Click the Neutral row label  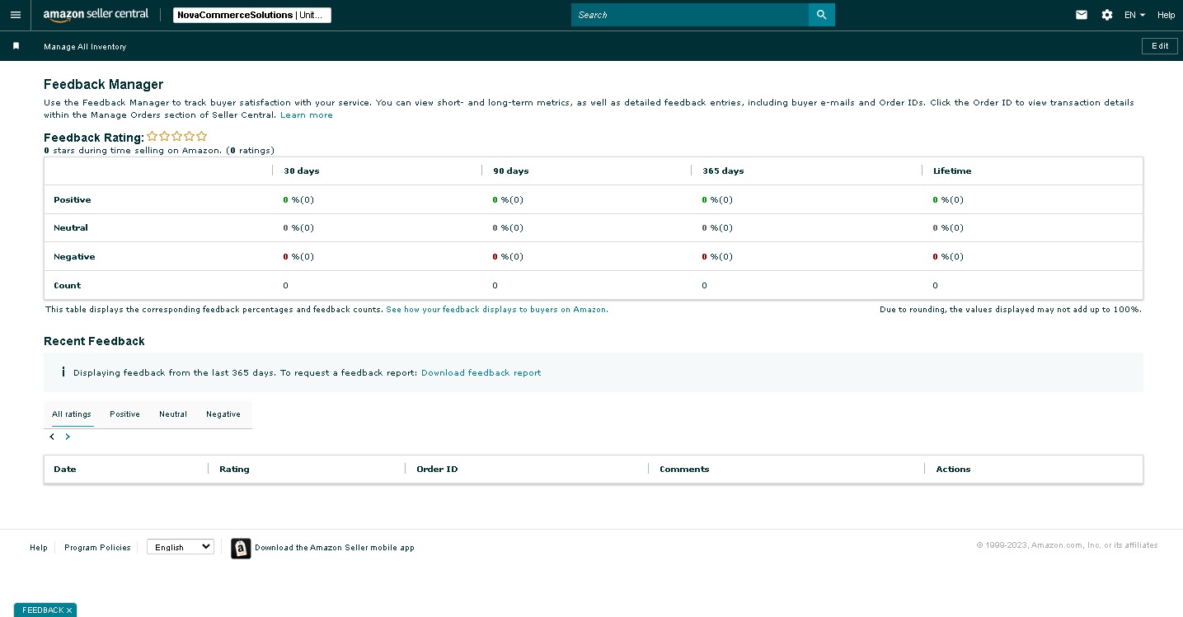point(71,228)
